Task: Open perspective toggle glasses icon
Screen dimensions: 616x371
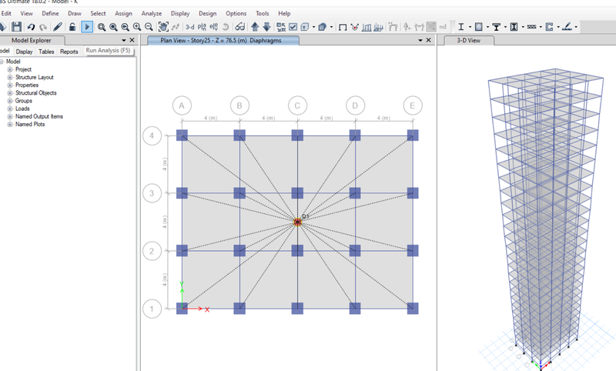Action: point(239,27)
